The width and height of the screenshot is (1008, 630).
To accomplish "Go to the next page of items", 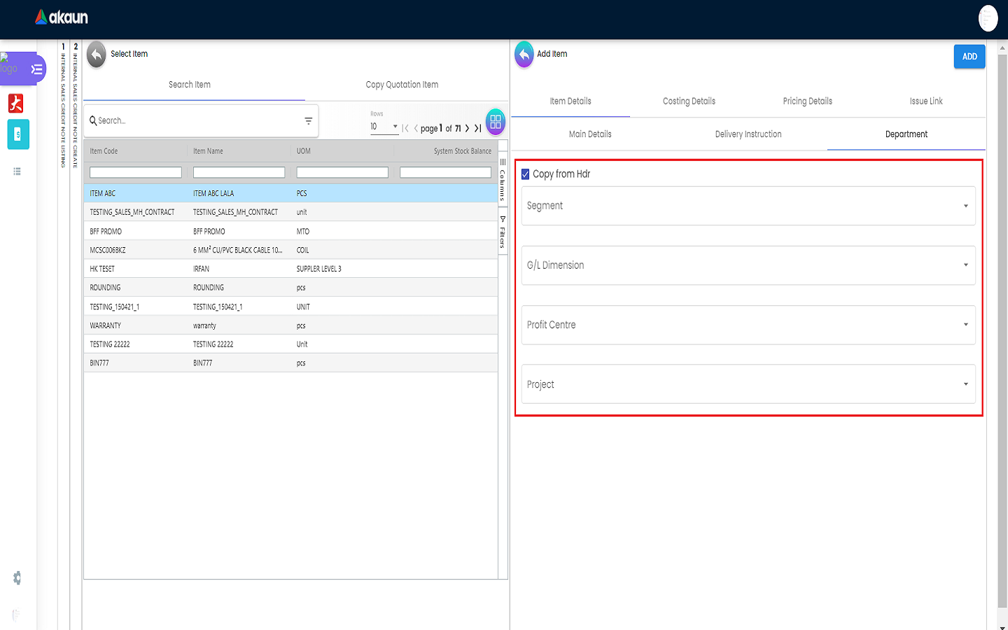I will 467,128.
